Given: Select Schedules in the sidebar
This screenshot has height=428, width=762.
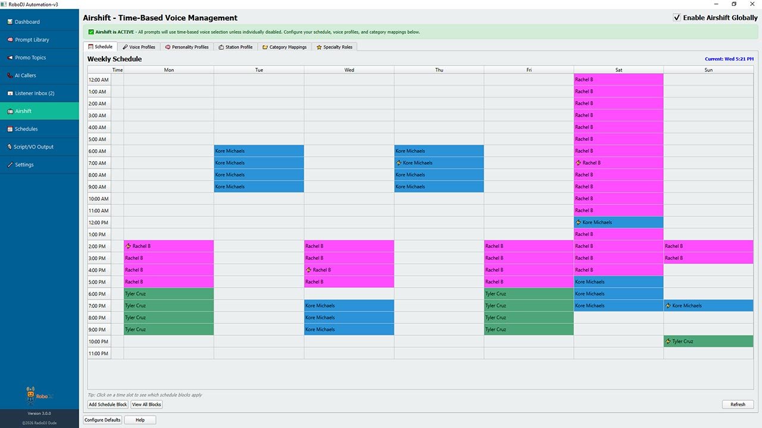Looking at the screenshot, I should (27, 129).
